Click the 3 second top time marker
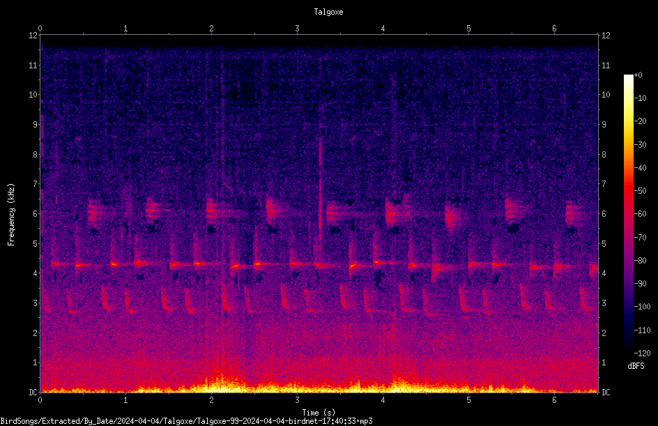 297,29
